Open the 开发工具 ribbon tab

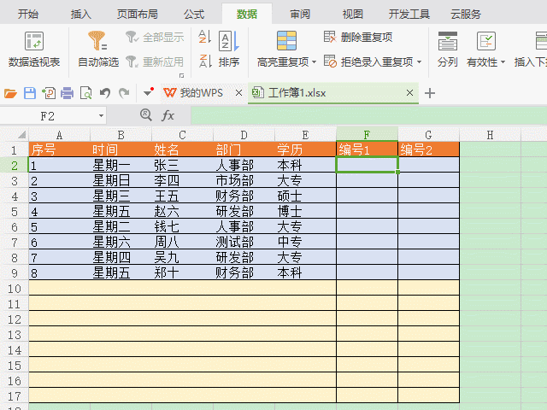[x=409, y=14]
